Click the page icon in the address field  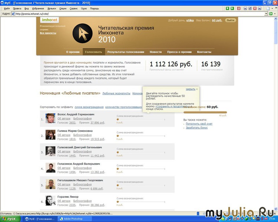pos(13,14)
